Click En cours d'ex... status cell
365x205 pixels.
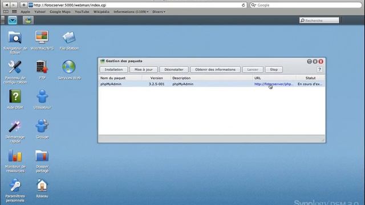[x=310, y=84]
